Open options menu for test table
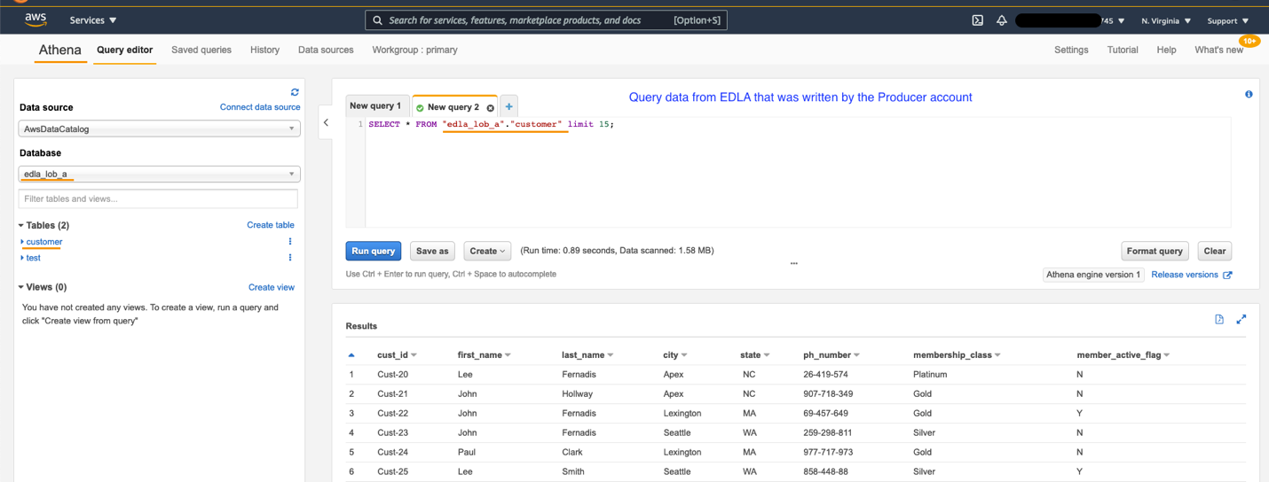 point(290,258)
